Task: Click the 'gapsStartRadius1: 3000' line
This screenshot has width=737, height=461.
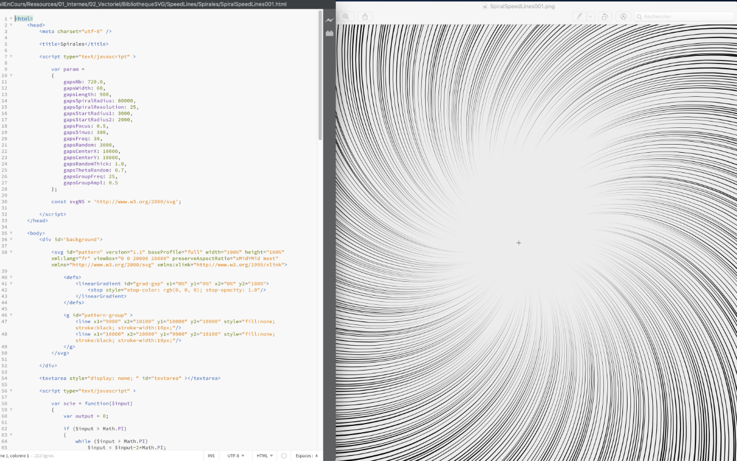Action: pos(98,114)
